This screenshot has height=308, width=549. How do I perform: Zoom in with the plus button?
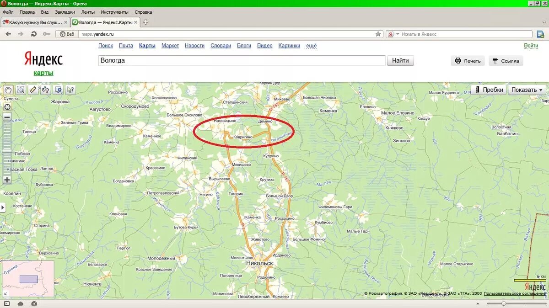click(7, 180)
